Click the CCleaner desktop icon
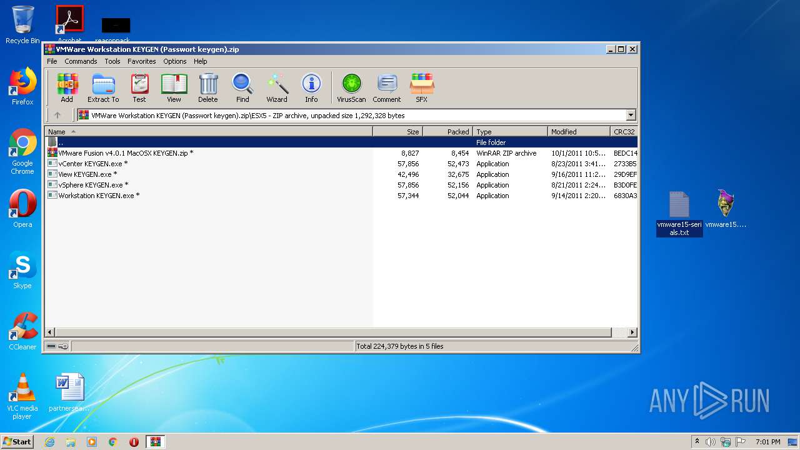Screen dimensions: 800x450 tap(22, 331)
